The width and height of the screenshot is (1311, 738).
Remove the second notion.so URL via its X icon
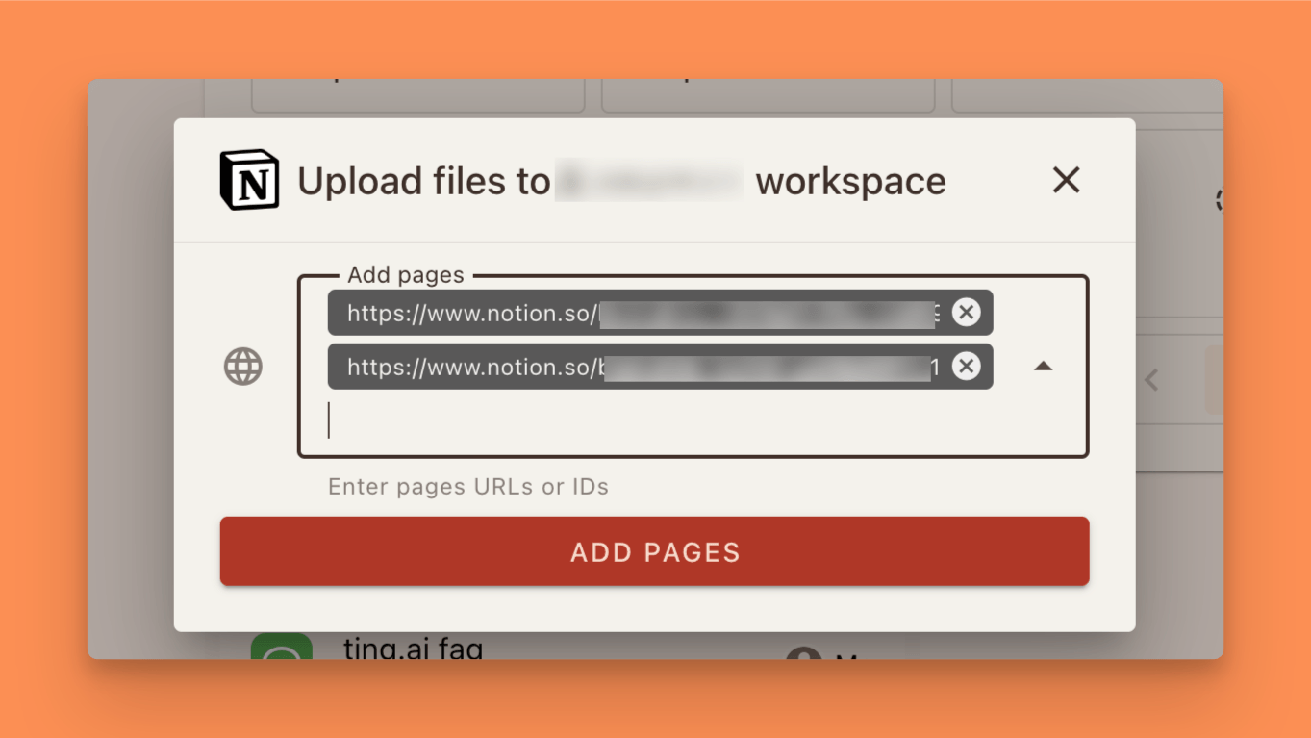pos(967,366)
